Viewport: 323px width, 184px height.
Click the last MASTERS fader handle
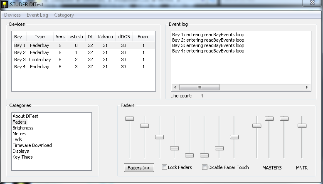pyautogui.click(x=284, y=118)
